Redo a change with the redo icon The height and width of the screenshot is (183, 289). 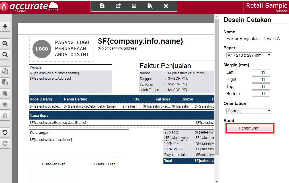coord(5,143)
